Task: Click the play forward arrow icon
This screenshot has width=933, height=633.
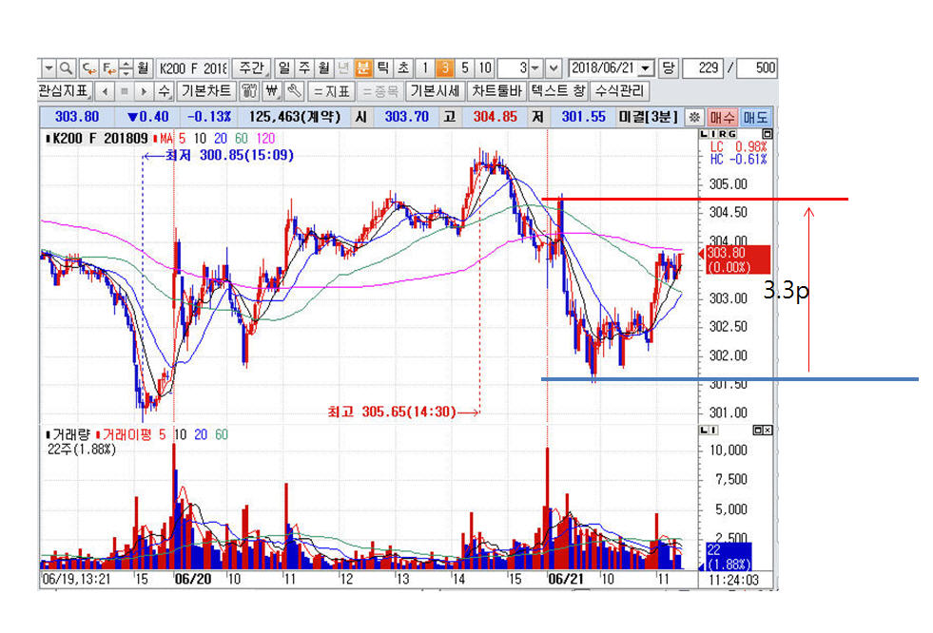Action: click(x=143, y=92)
